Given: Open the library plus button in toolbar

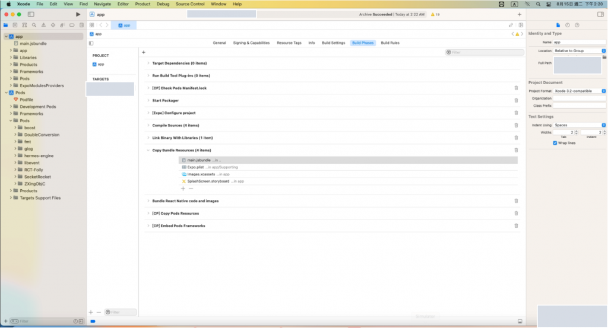Looking at the screenshot, I should point(519,14).
